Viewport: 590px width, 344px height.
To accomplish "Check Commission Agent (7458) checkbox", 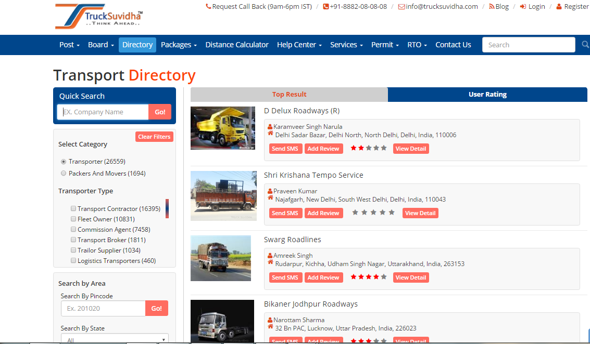I will point(73,229).
